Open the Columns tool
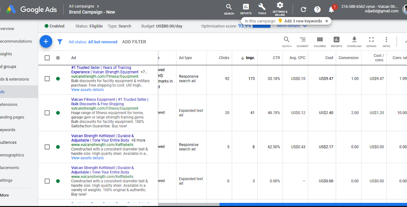 320,42
